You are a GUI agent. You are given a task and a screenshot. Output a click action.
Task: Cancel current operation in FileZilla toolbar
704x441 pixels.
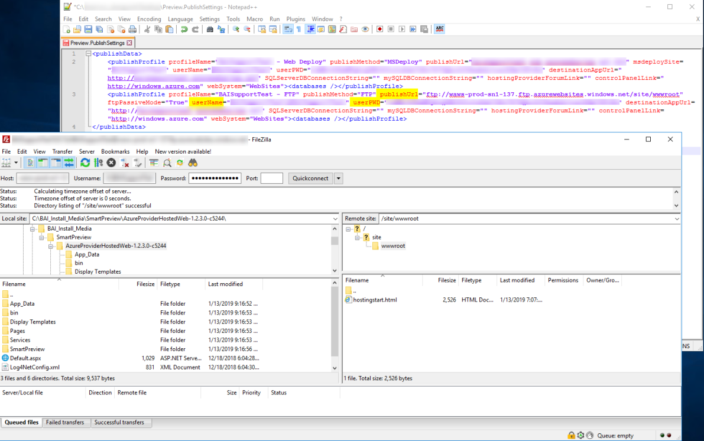coord(111,163)
